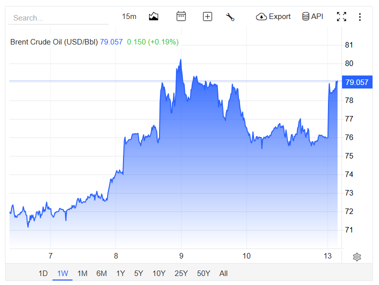Open the three-dot more options menu
This screenshot has width=379, height=285.
[x=360, y=17]
